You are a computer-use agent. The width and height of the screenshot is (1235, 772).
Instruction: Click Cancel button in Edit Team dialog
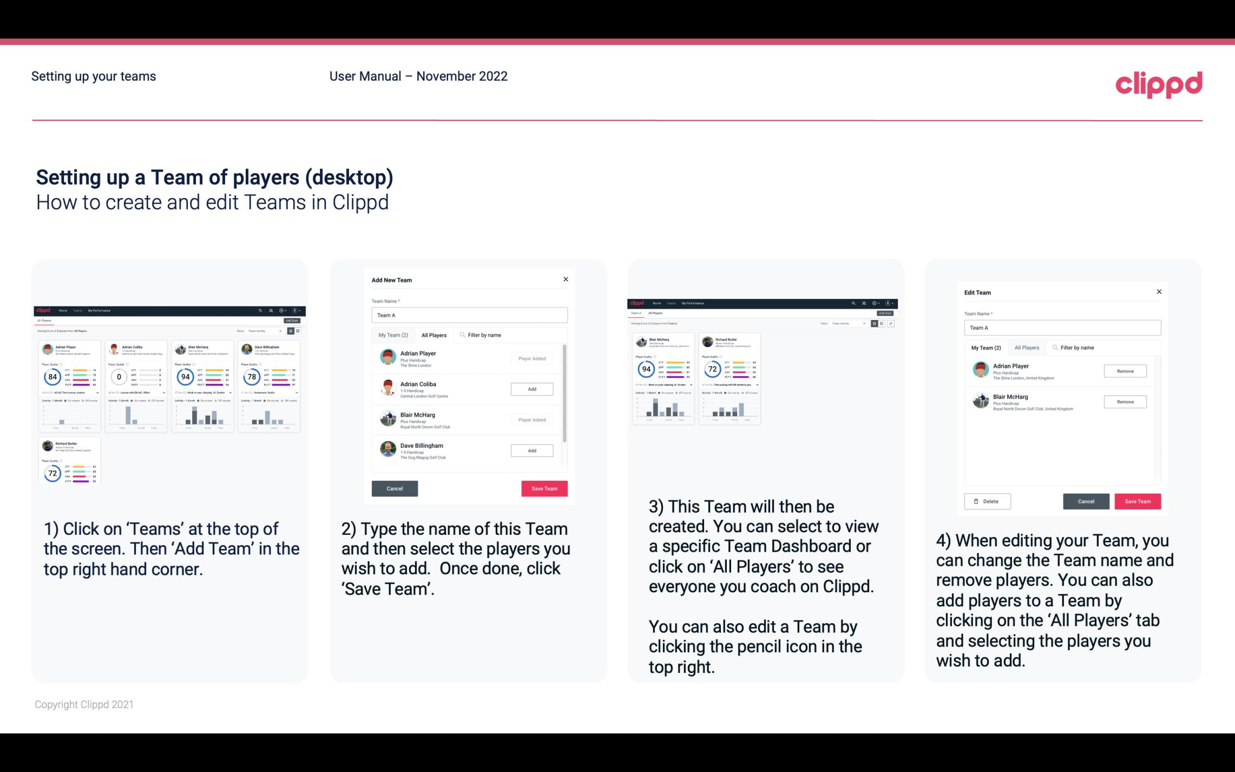click(1086, 501)
